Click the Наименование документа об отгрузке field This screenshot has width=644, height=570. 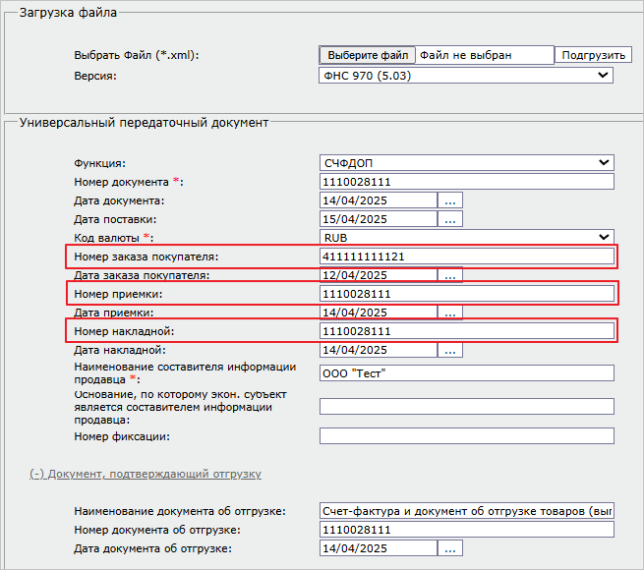pyautogui.click(x=466, y=511)
